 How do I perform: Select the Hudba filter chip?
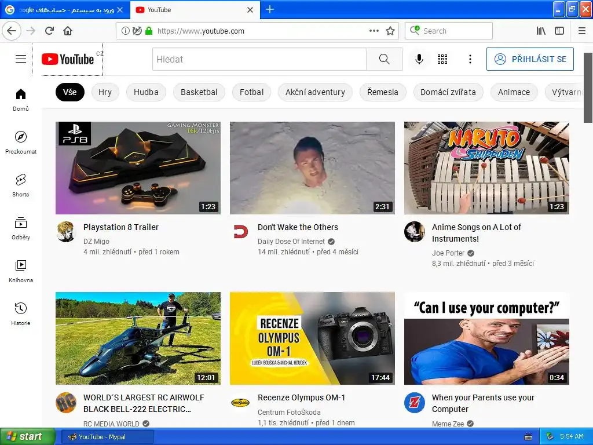click(x=146, y=92)
